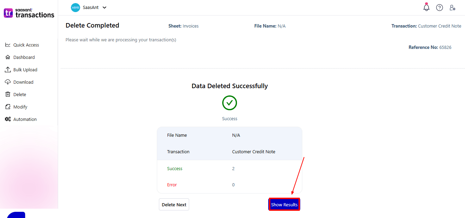The image size is (465, 218).
Task: Click the Quick Access chart icon
Action: (x=8, y=45)
